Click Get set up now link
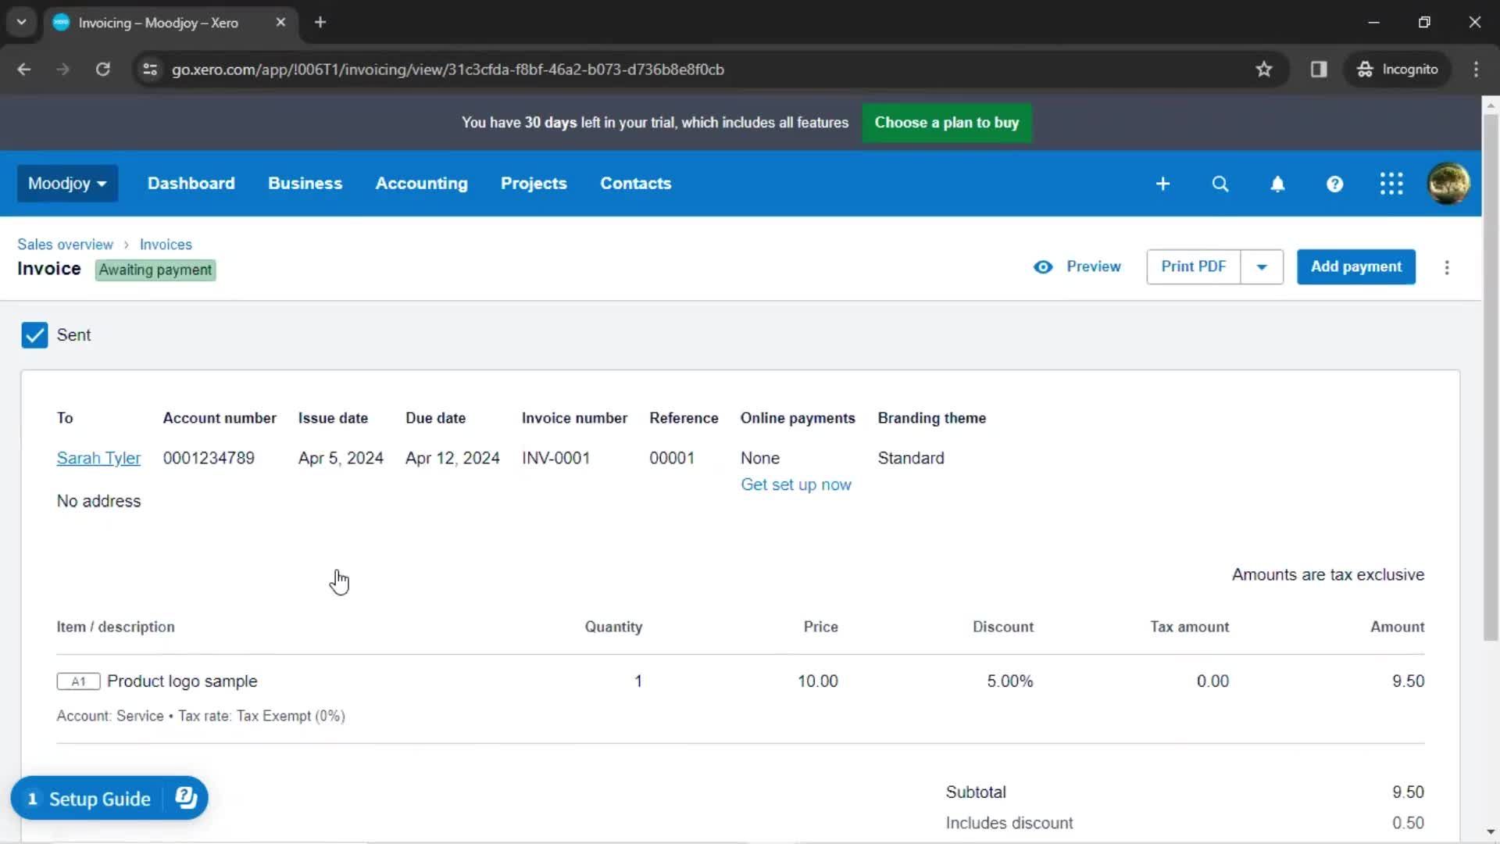This screenshot has width=1500, height=844. pyautogui.click(x=795, y=485)
